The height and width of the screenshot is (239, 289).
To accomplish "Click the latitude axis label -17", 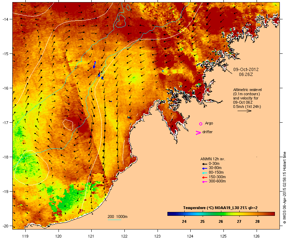I will pos(5,122).
